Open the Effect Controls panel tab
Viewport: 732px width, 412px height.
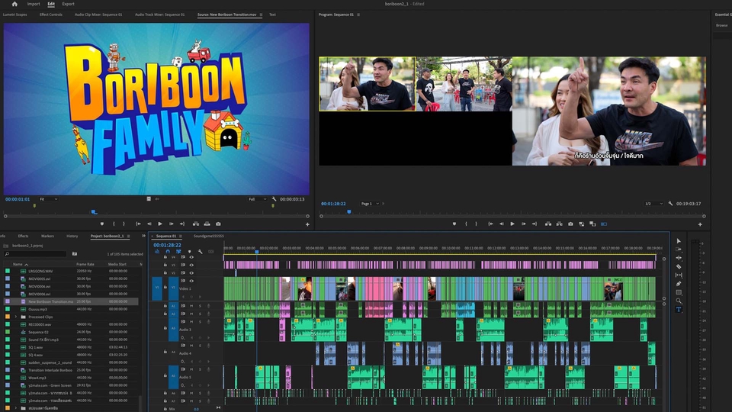[51, 14]
